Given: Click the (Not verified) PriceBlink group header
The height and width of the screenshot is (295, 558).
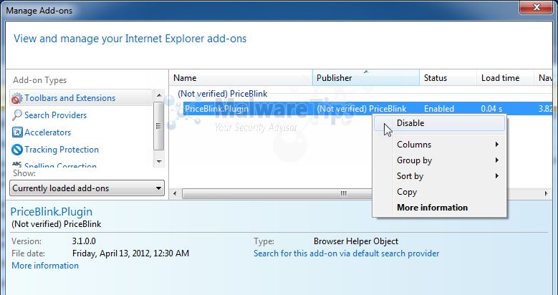Looking at the screenshot, I should 223,94.
